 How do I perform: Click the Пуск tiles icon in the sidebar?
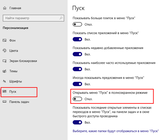click(5, 91)
